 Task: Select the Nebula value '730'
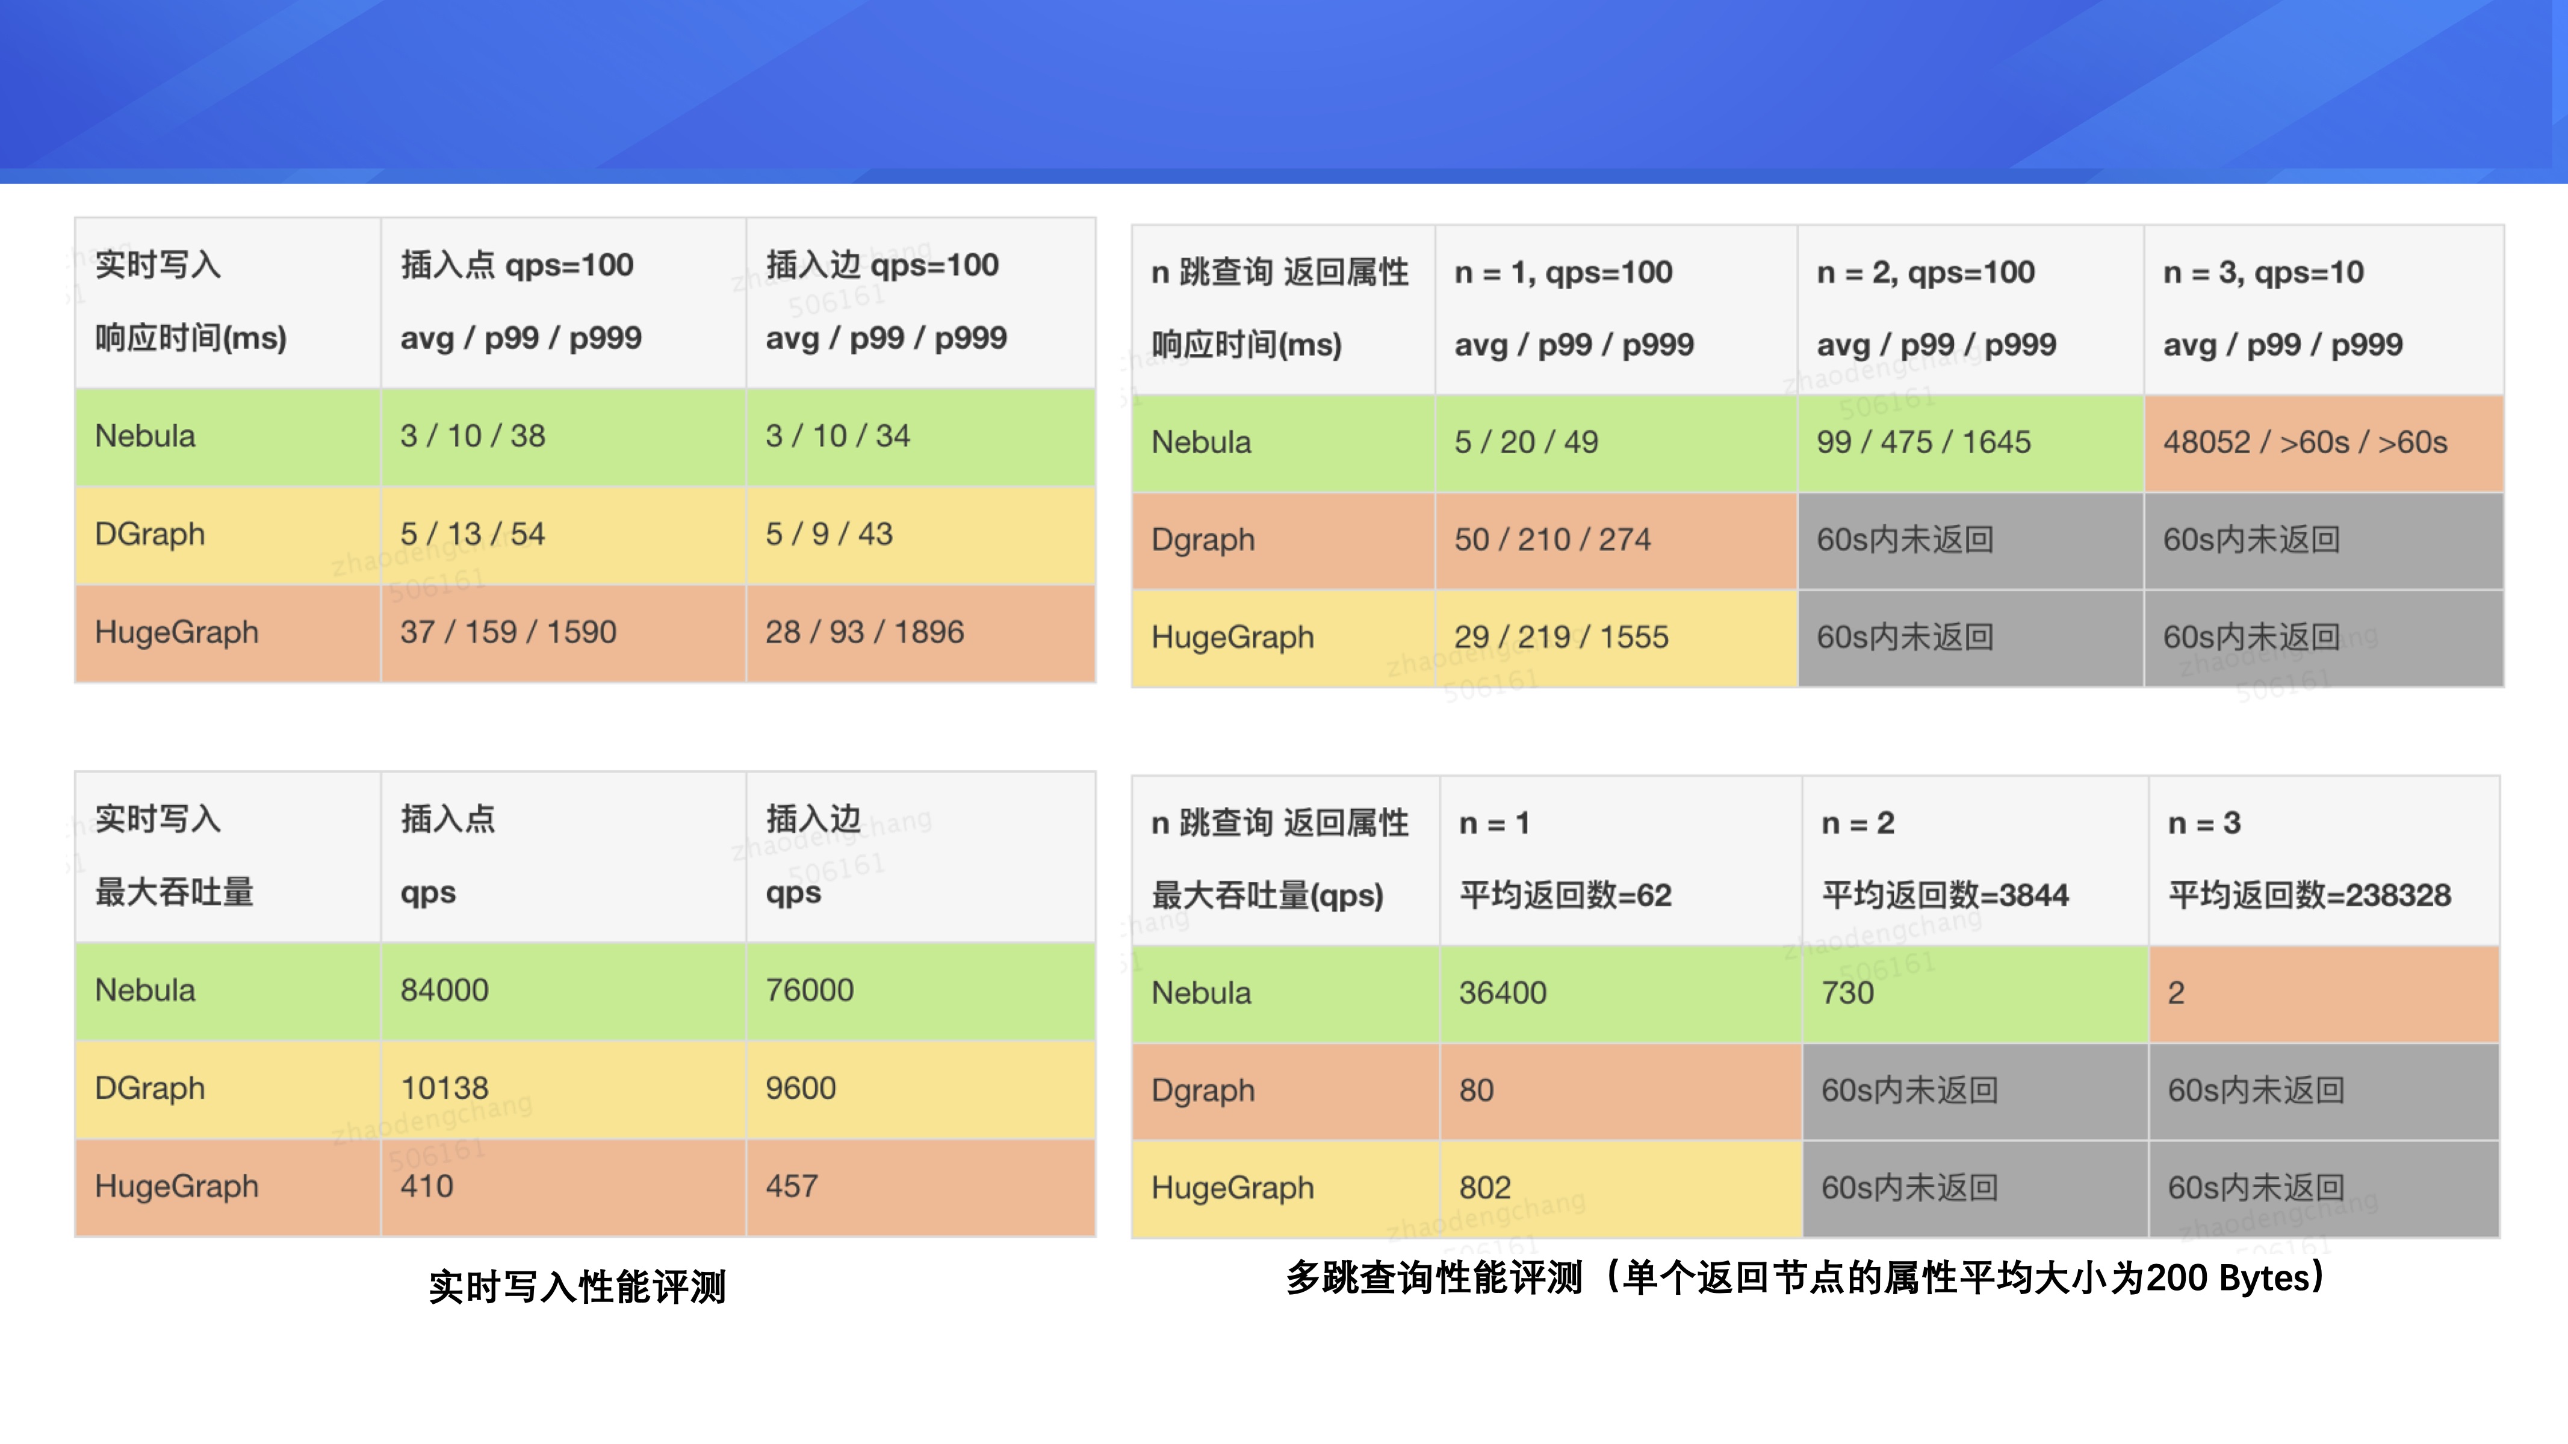(x=1847, y=993)
